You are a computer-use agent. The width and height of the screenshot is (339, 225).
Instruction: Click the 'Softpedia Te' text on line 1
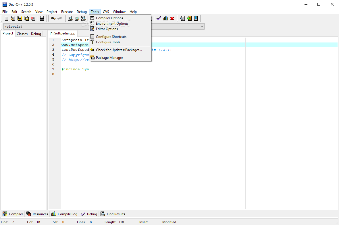pyautogui.click(x=75, y=40)
